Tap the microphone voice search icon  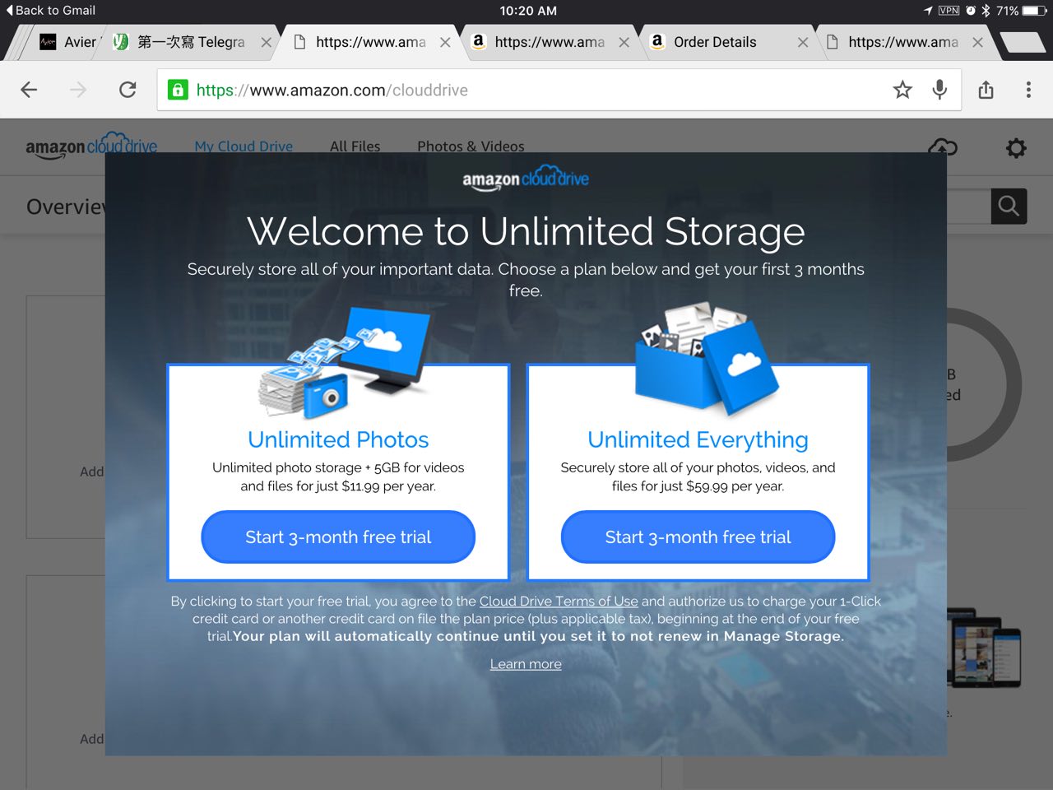pos(939,90)
